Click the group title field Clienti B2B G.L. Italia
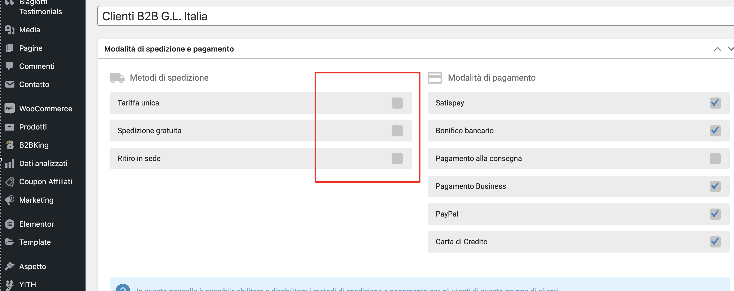The height and width of the screenshot is (291, 734). [x=416, y=16]
